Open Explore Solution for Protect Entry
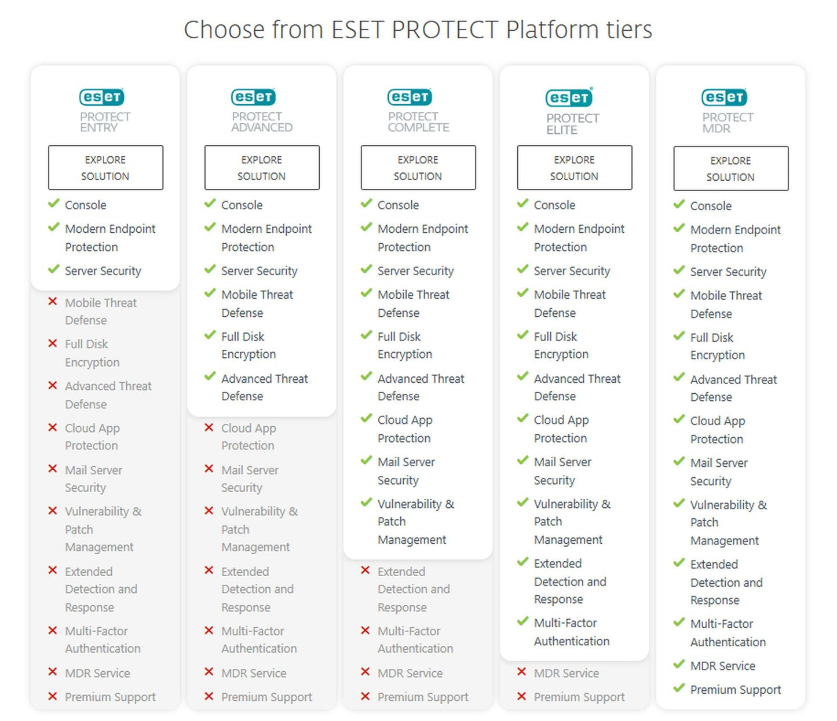 click(105, 167)
